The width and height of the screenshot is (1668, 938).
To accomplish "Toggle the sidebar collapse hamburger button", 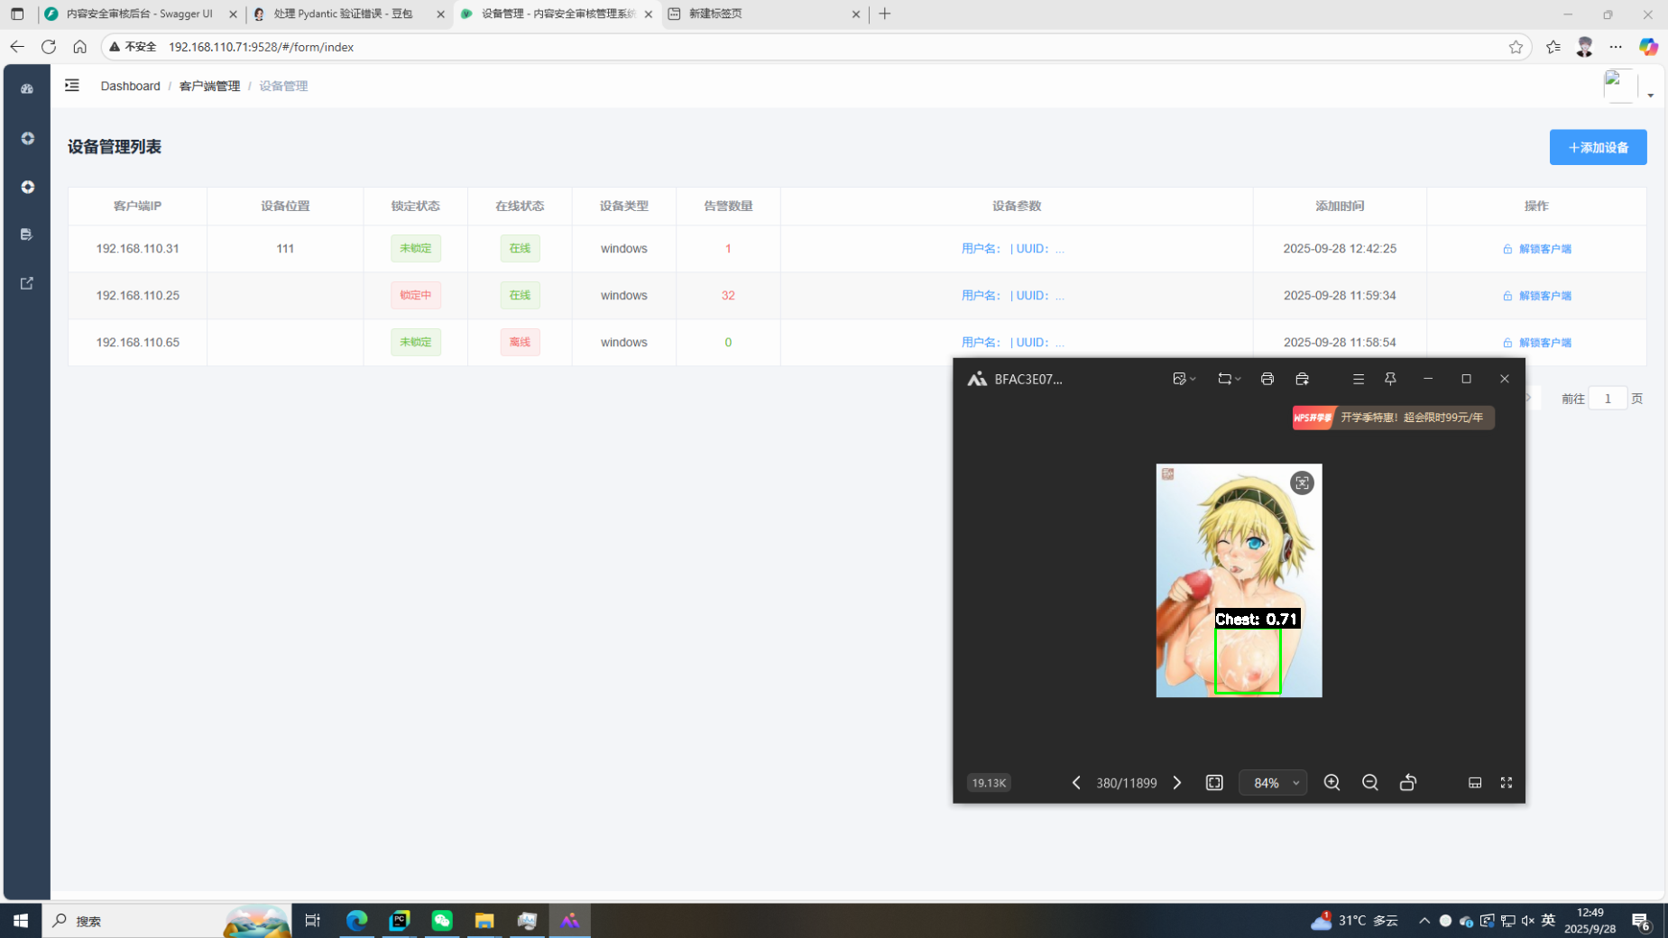I will pos(72,86).
